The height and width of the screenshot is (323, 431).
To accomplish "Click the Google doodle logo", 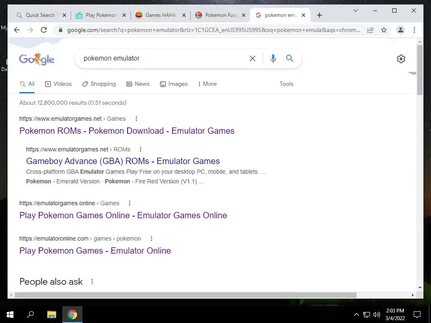I will pyautogui.click(x=37, y=59).
